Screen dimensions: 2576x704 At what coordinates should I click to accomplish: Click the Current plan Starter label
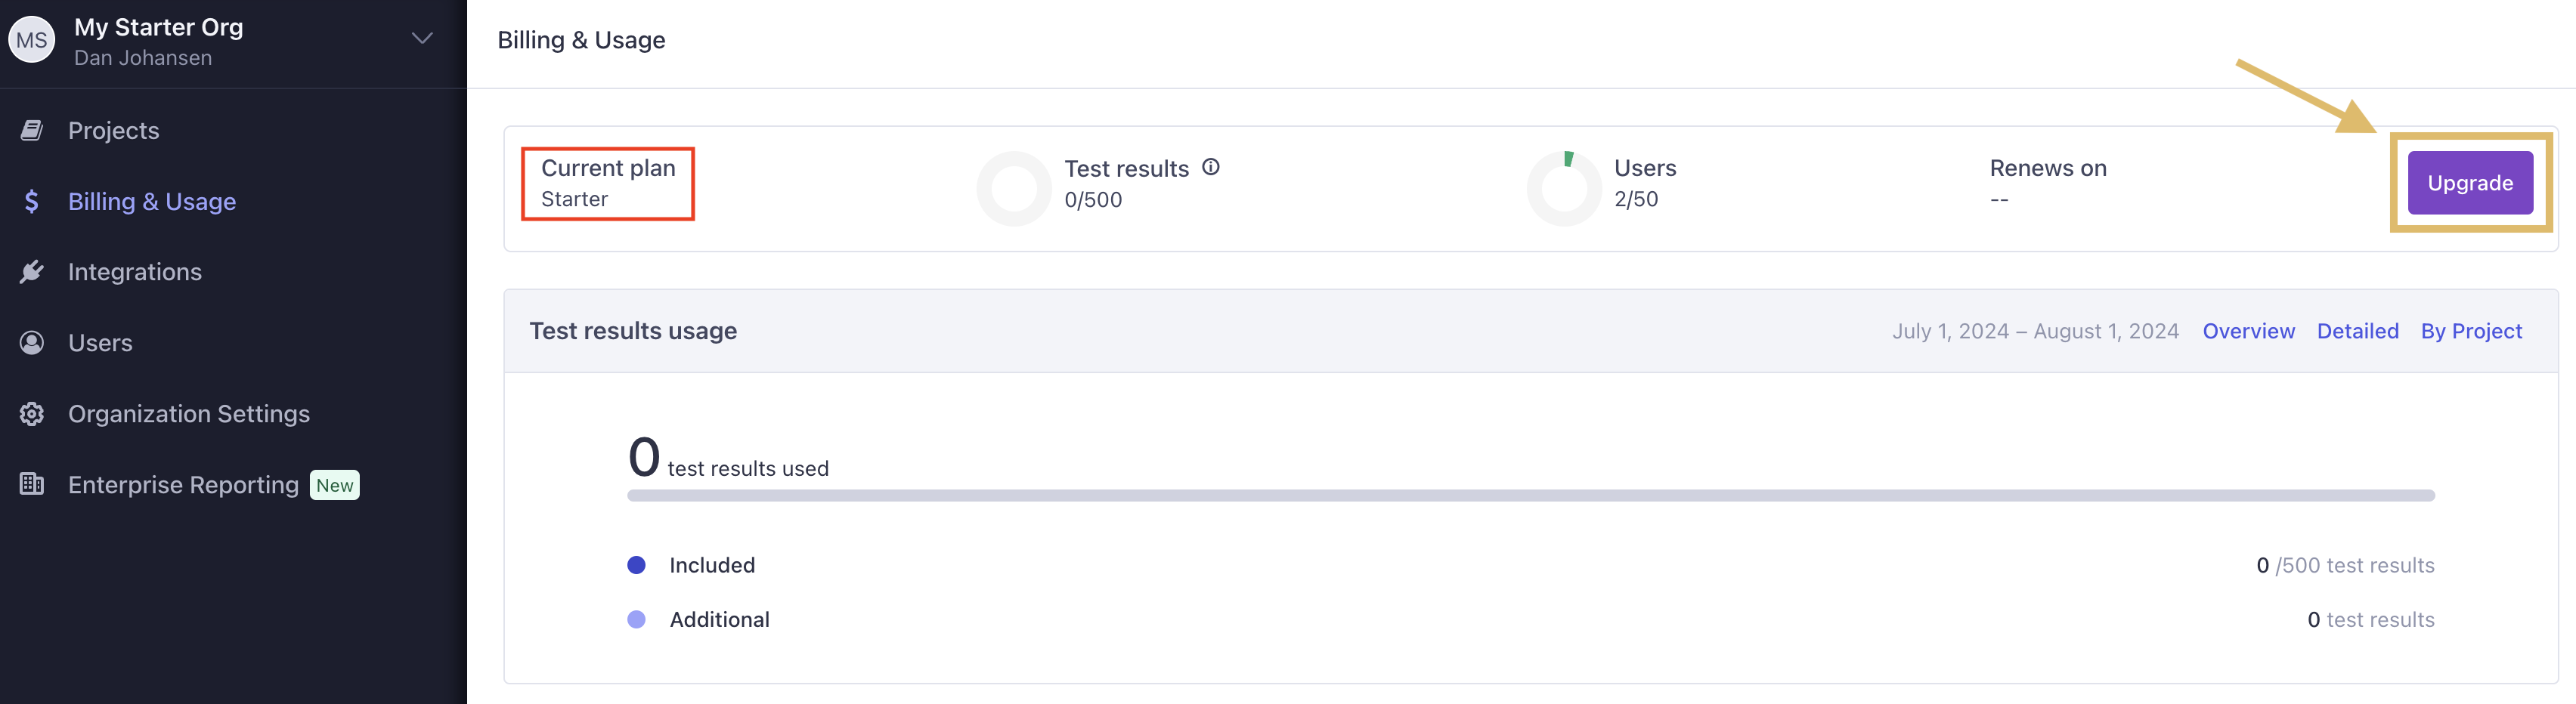(x=608, y=183)
